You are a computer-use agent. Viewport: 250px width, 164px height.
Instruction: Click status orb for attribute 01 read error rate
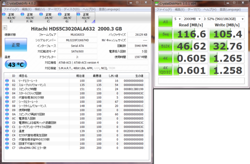point(7,81)
